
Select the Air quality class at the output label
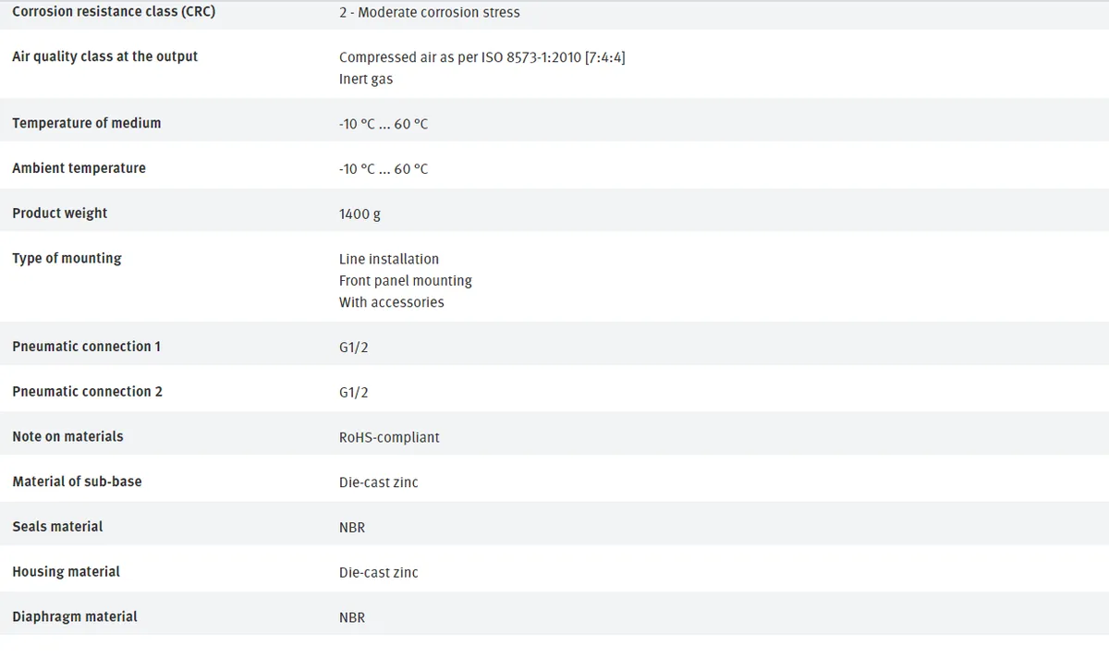[105, 56]
